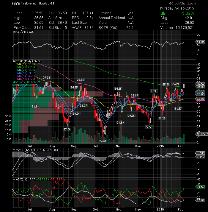Click the Options value yes

(130, 13)
